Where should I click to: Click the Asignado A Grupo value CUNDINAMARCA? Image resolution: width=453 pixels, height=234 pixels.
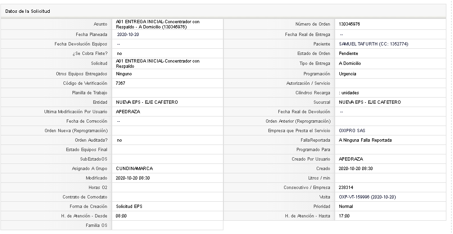pyautogui.click(x=134, y=169)
